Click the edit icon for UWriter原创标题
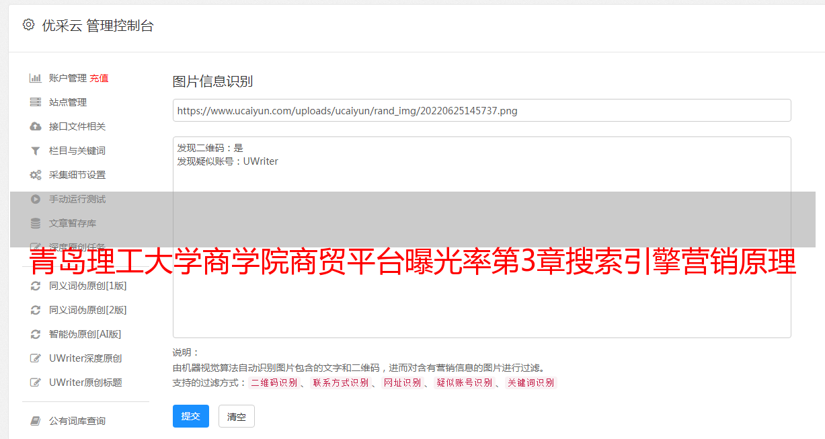The width and height of the screenshot is (825, 439). click(x=35, y=383)
